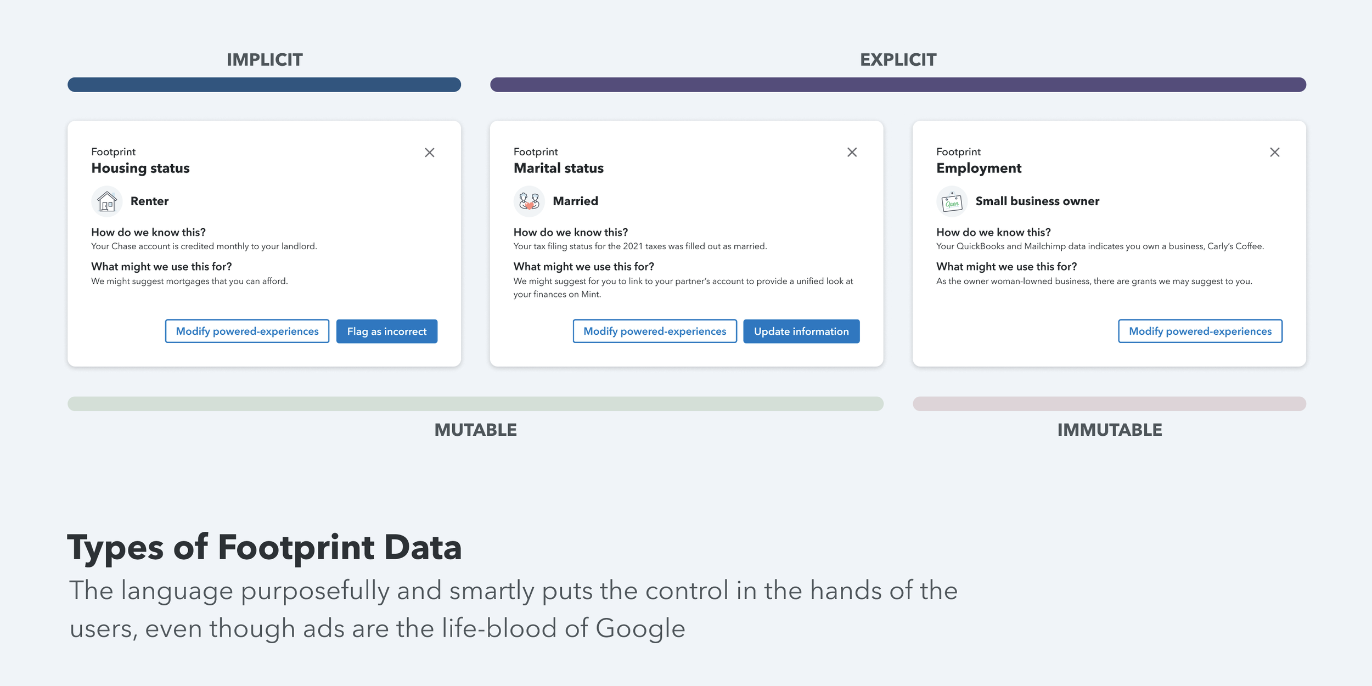This screenshot has width=1372, height=686.
Task: Select the green Mutable bar
Action: [x=475, y=404]
